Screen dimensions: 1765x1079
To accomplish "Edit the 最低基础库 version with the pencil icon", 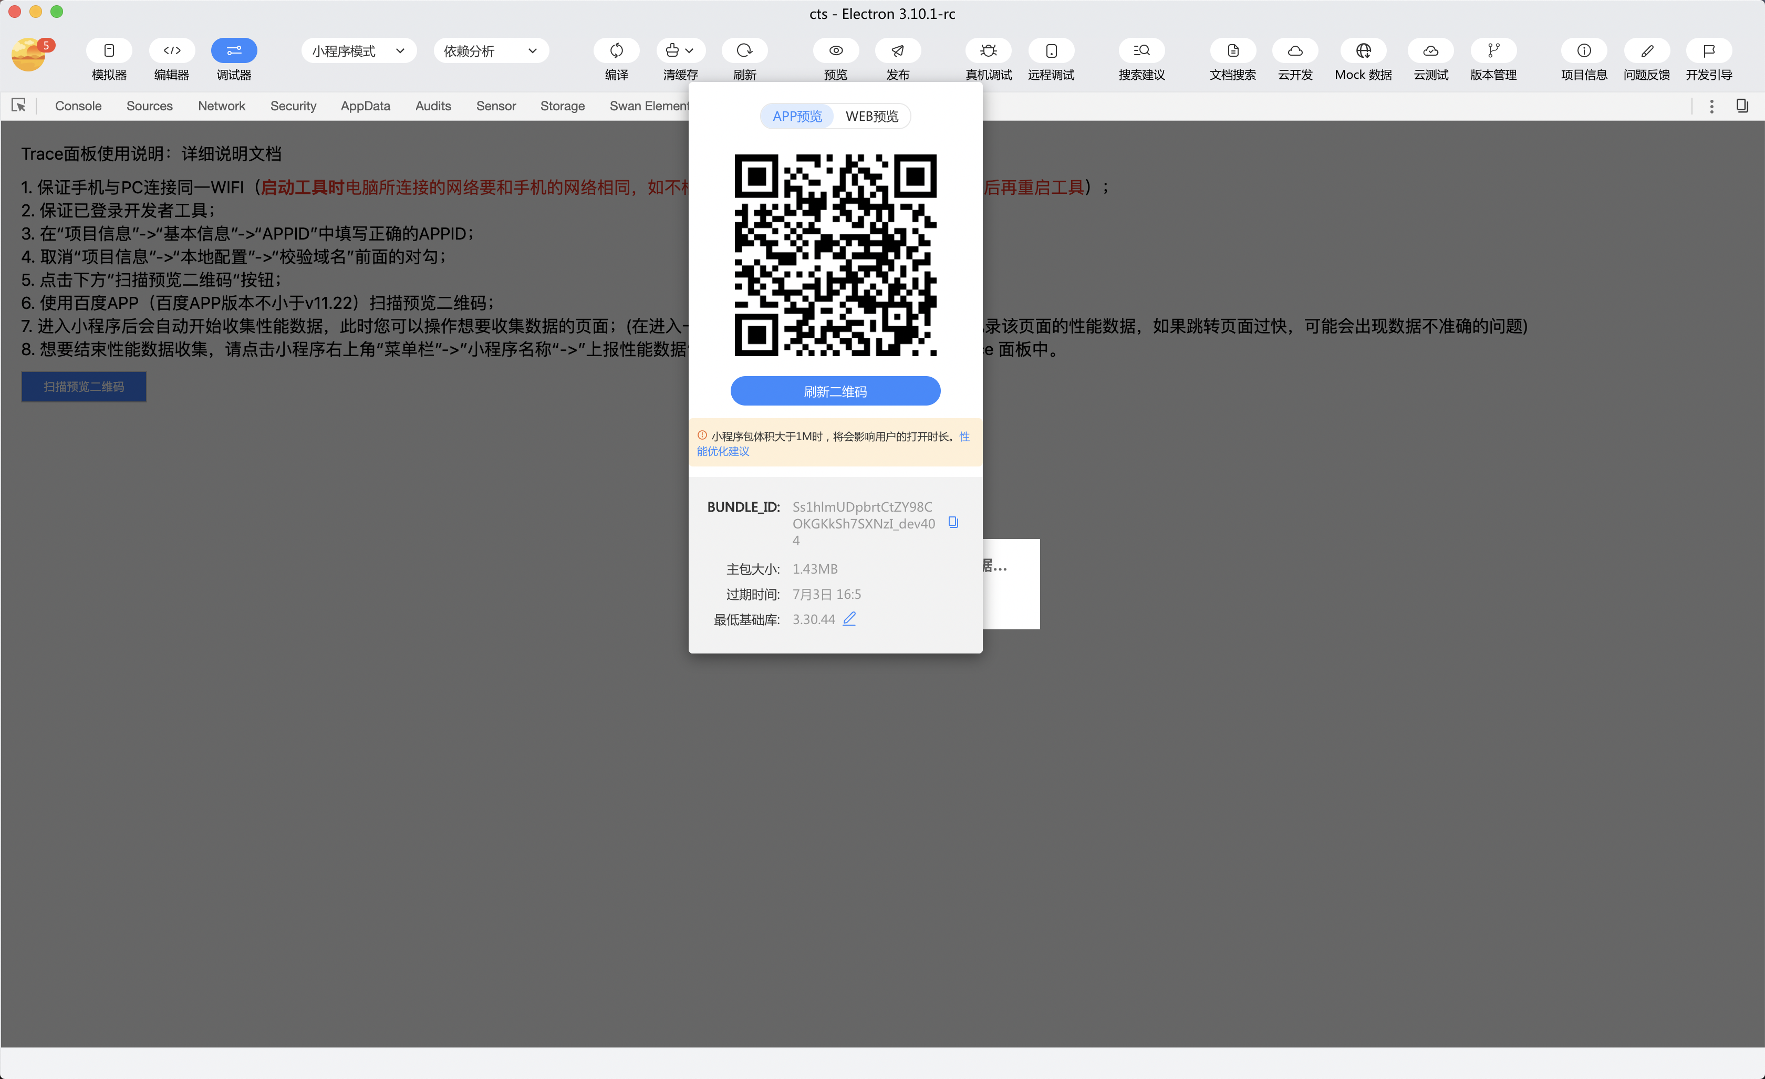I will 849,618.
